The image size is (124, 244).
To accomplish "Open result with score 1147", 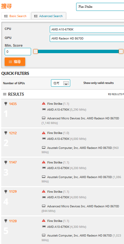I will [x=13, y=162].
